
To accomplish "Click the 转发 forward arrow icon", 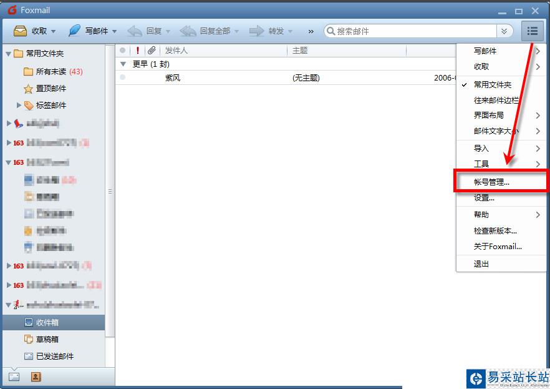I will pyautogui.click(x=256, y=31).
